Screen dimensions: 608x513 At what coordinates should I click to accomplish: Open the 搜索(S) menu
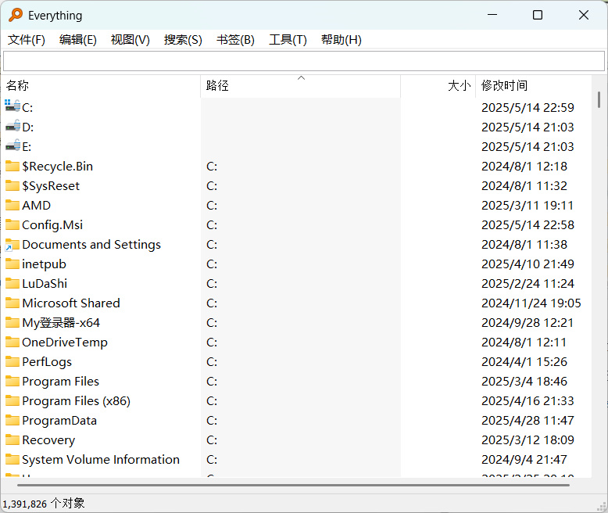point(183,40)
